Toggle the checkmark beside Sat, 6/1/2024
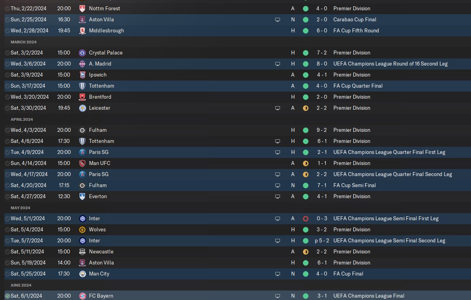471x300 pixels. [x=7, y=296]
